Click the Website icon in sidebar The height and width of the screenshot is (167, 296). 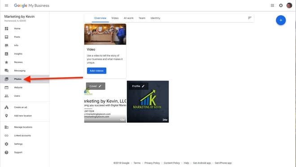tap(6, 88)
